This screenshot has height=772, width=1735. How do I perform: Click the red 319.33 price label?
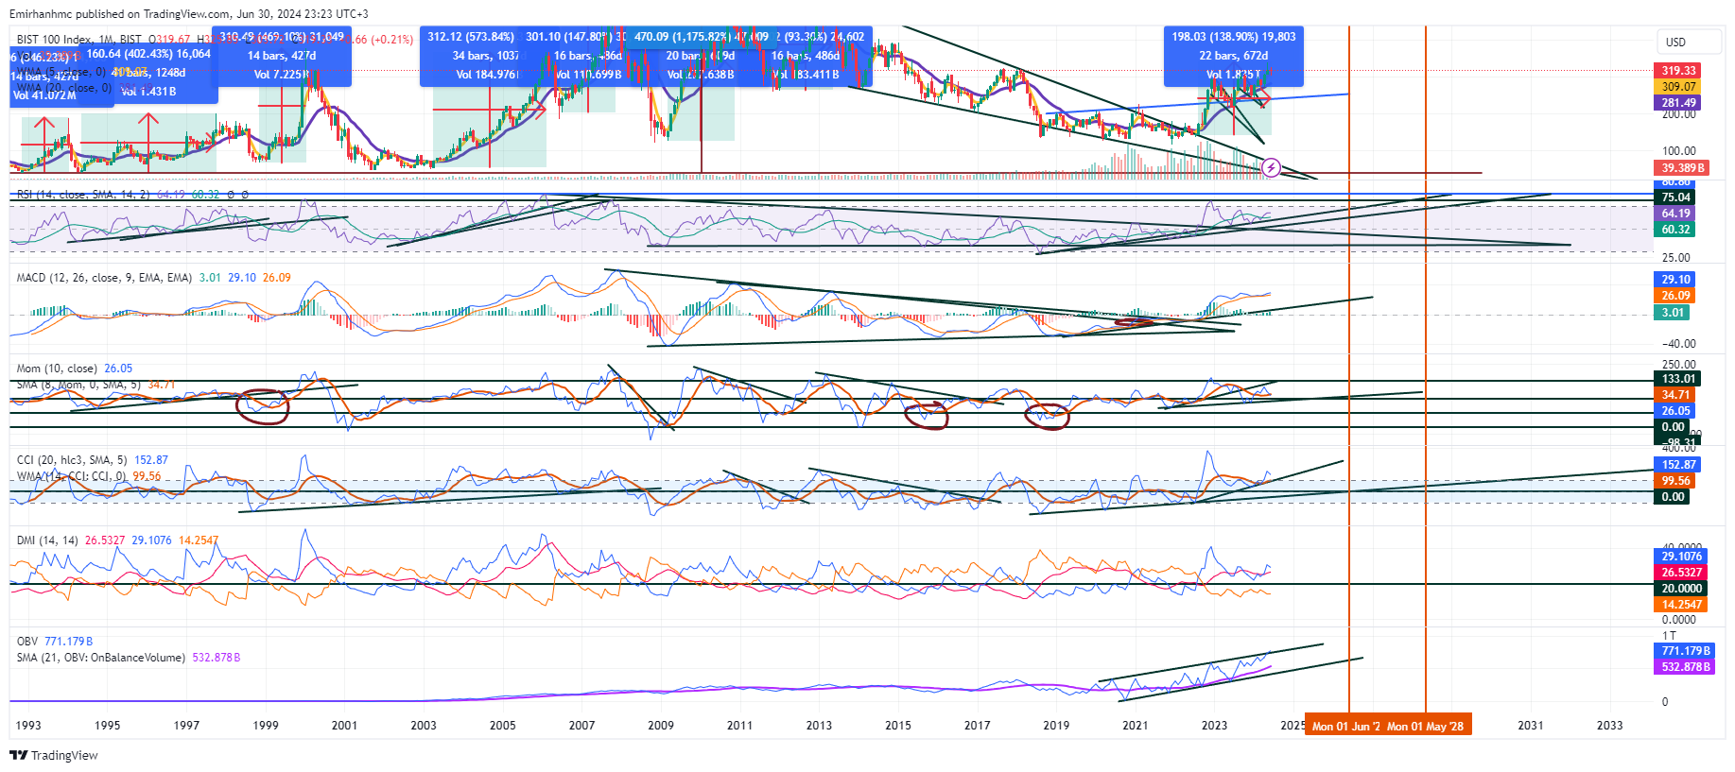(1679, 71)
